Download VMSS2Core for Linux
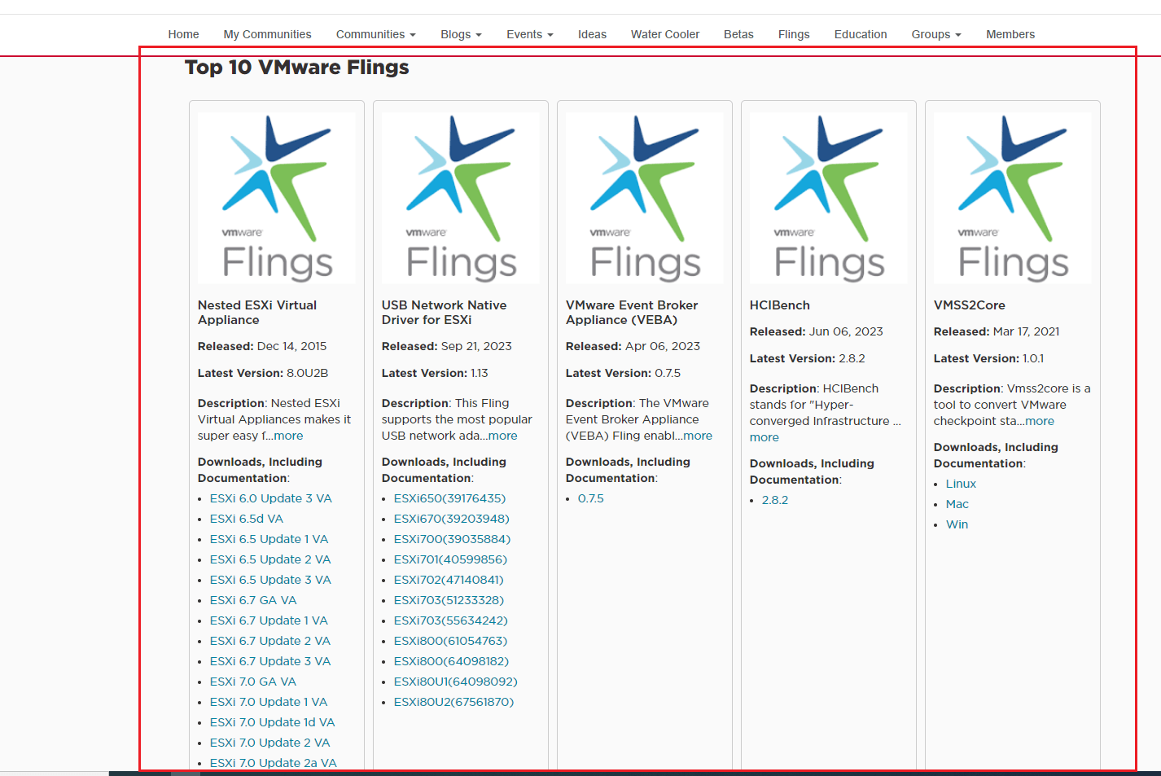The width and height of the screenshot is (1161, 776). [x=961, y=484]
